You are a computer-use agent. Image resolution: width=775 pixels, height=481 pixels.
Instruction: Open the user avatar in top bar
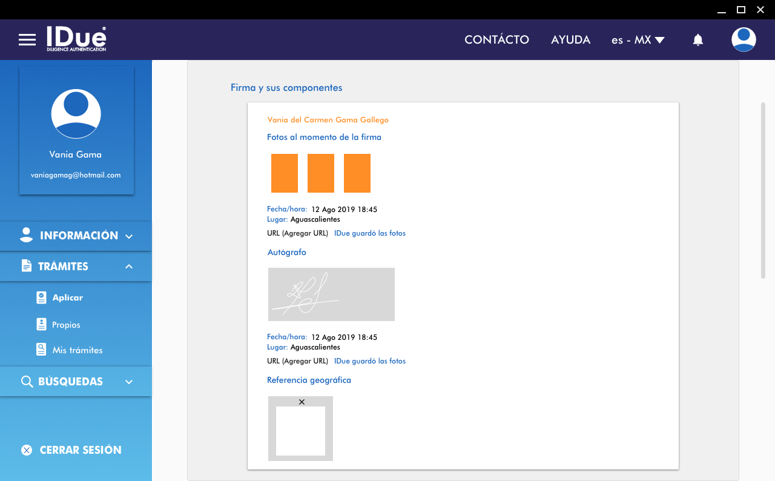pos(743,40)
